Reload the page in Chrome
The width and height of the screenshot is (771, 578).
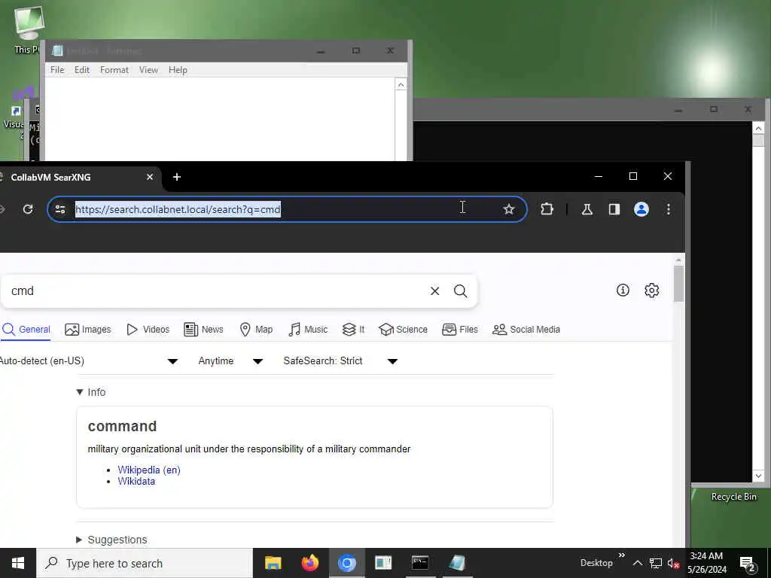(28, 209)
